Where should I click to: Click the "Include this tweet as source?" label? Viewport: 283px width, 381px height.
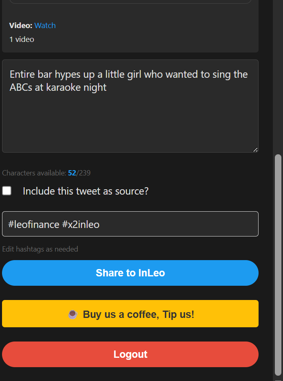[x=86, y=191]
